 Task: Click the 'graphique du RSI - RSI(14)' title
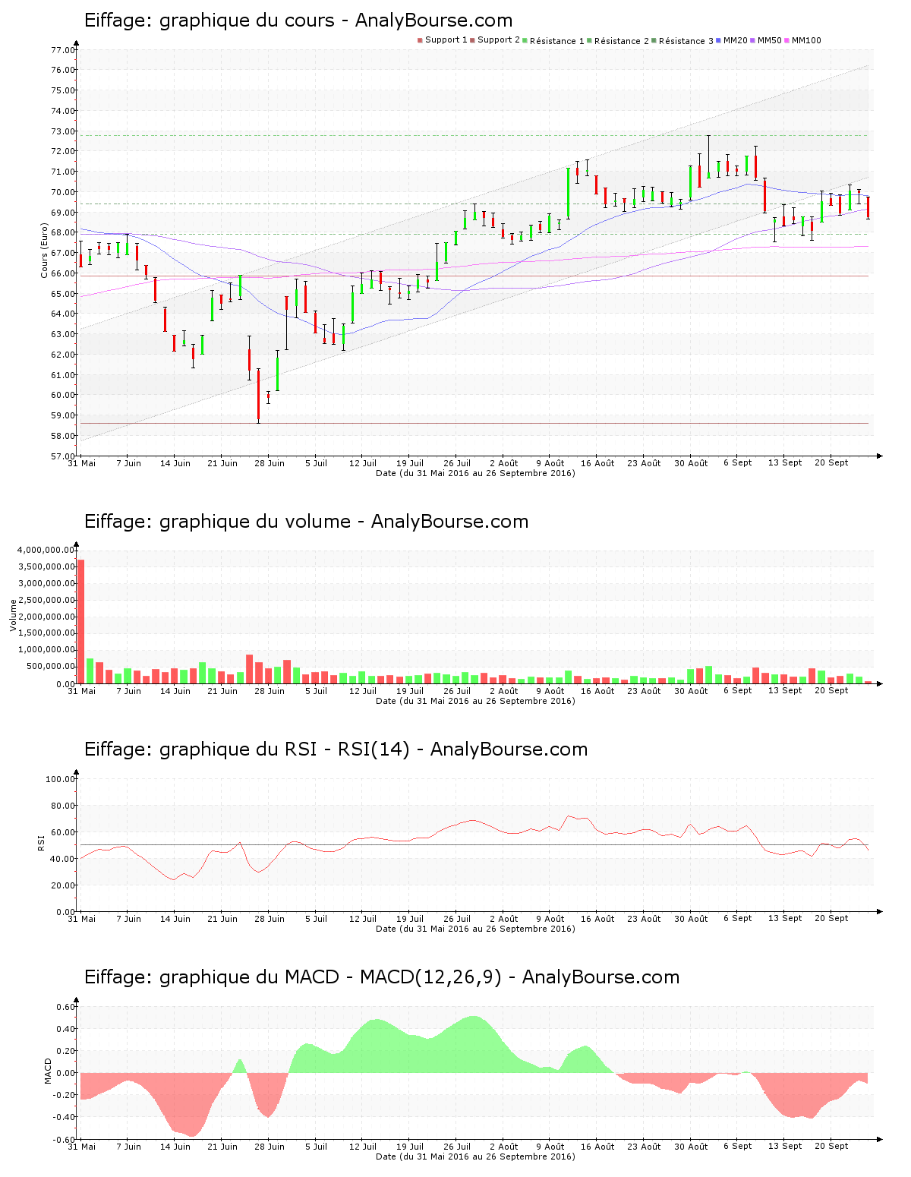tap(336, 749)
